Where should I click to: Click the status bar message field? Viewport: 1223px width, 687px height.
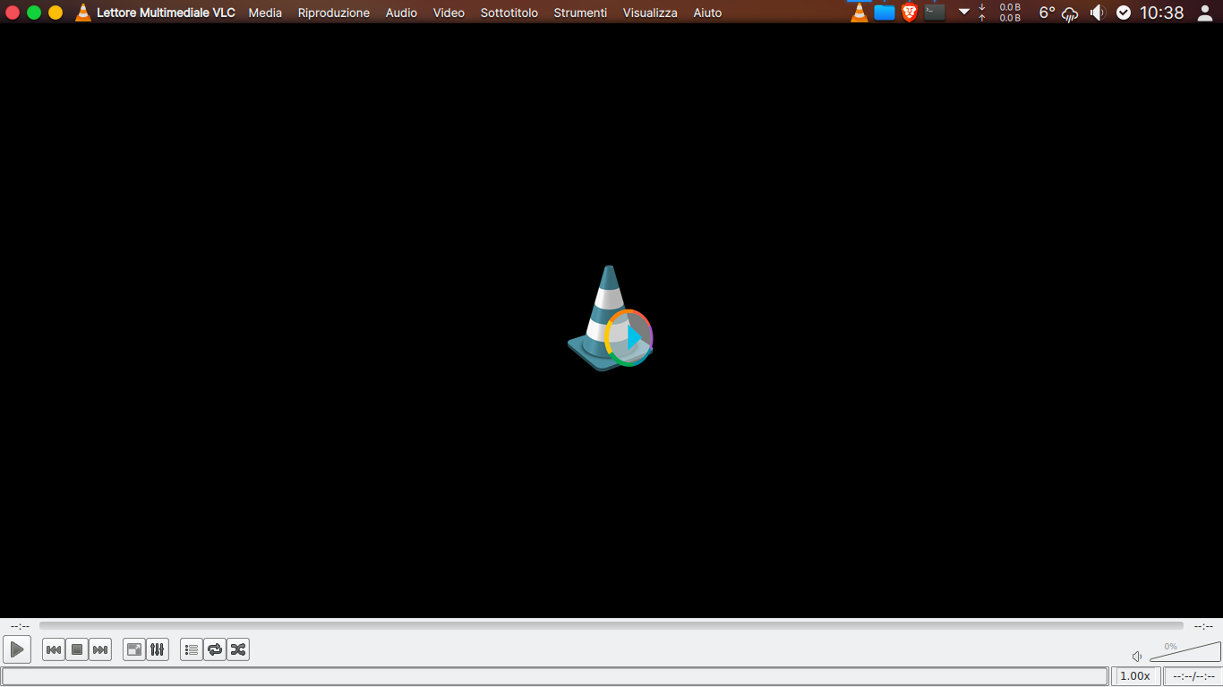[x=555, y=676]
